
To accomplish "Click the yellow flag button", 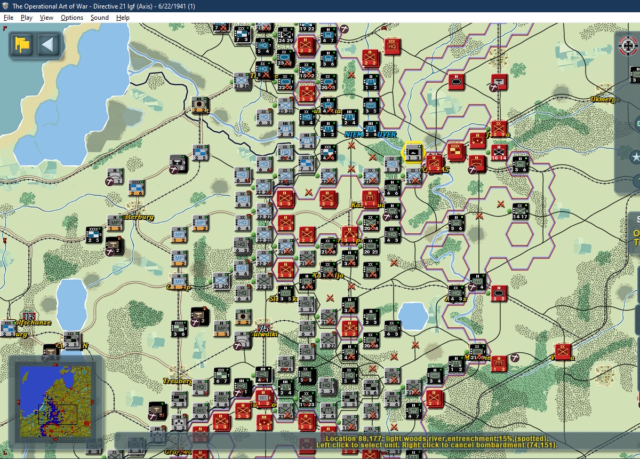I will (x=22, y=44).
